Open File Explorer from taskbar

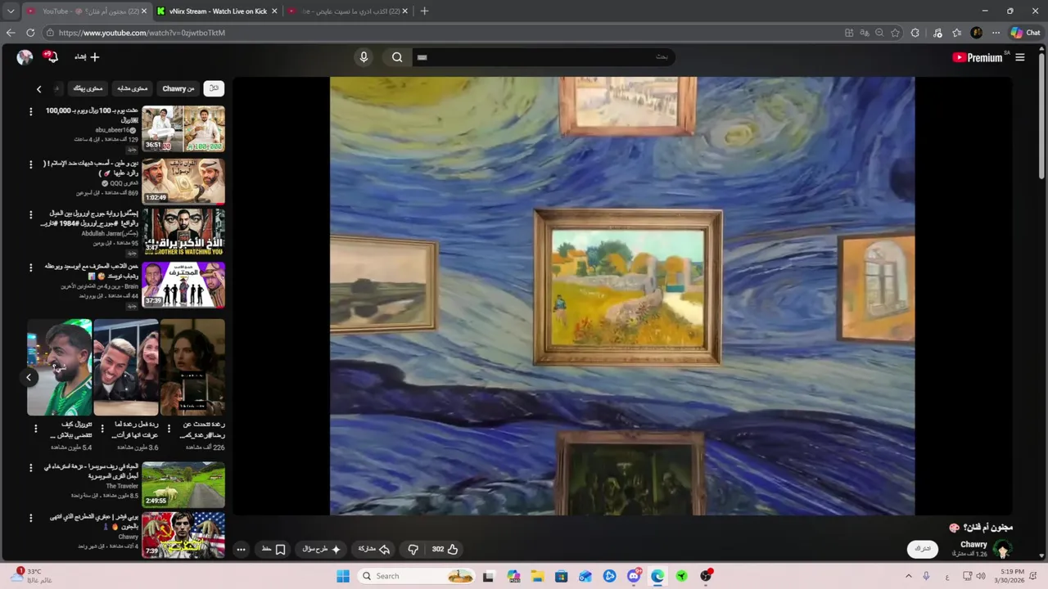pyautogui.click(x=538, y=576)
